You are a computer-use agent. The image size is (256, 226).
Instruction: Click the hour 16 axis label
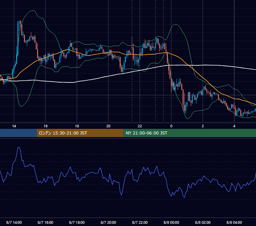click(46, 126)
